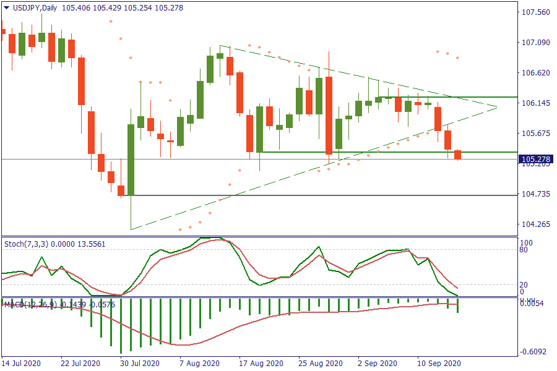Click the 25 Aug 2020 date label
The height and width of the screenshot is (371, 557).
(x=321, y=364)
